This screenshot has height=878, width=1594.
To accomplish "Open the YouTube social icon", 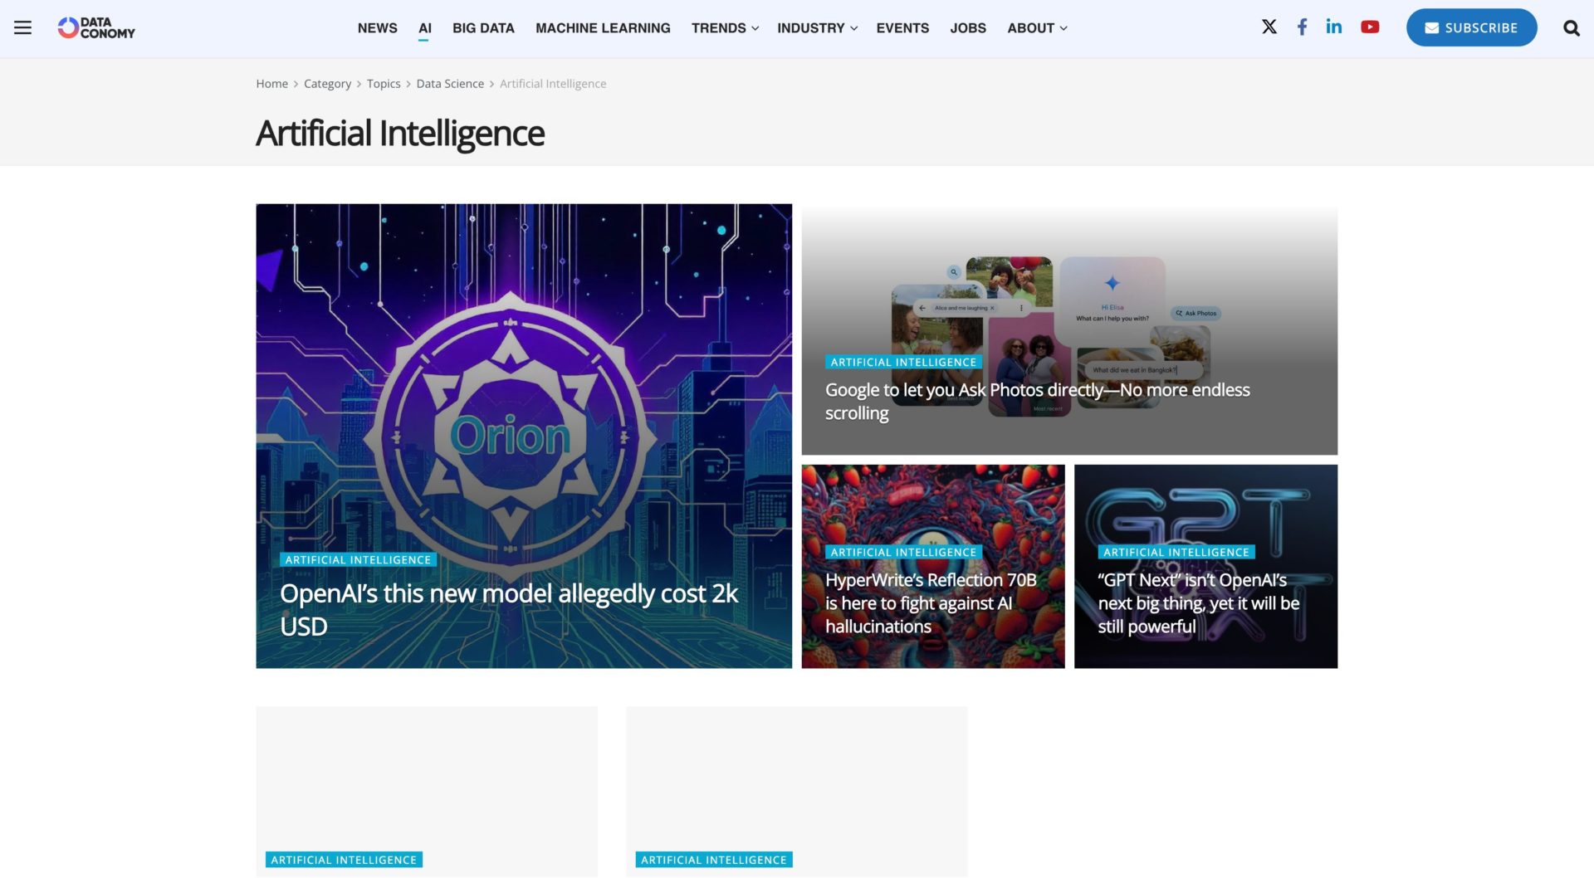I will [x=1370, y=27].
